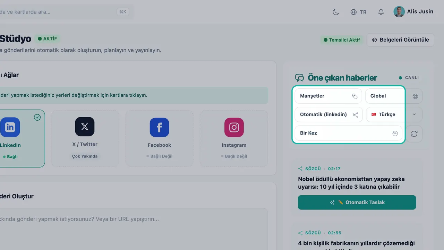Click the chevron-down button beside Türkçe
444x250 pixels.
point(414,114)
